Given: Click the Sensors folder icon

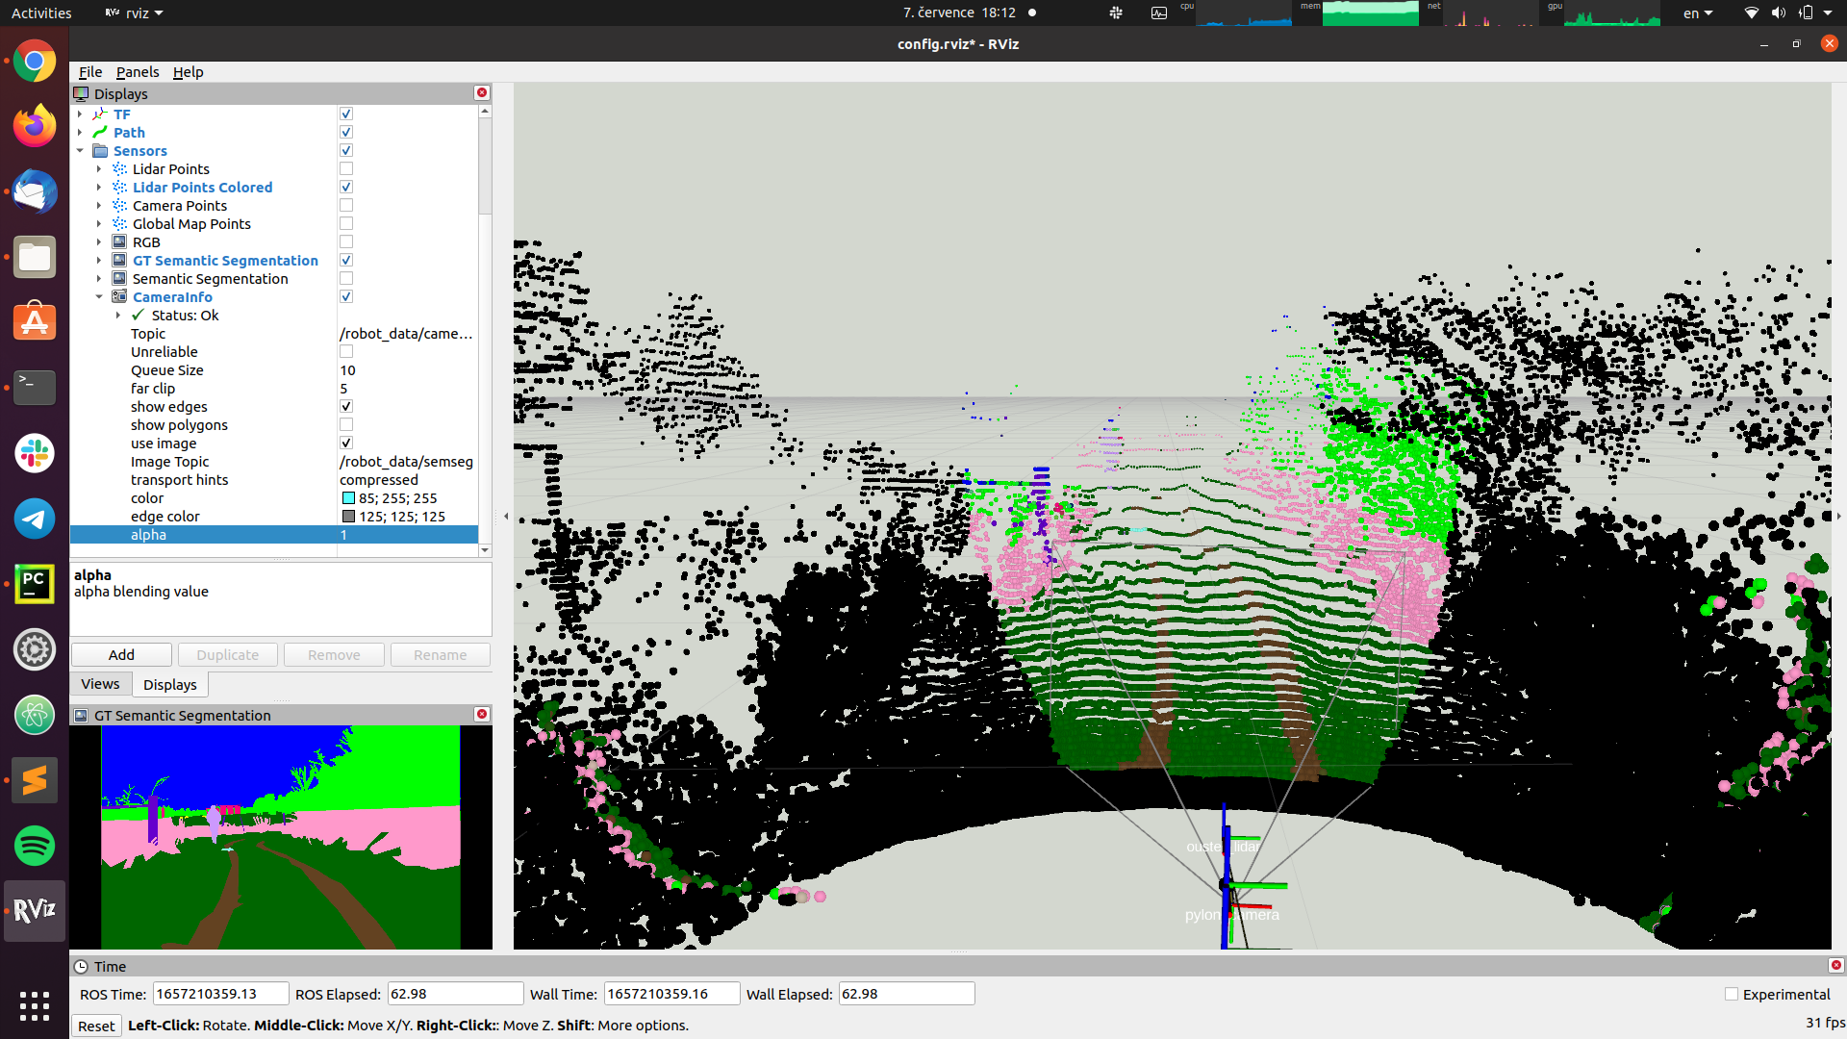Looking at the screenshot, I should (100, 151).
